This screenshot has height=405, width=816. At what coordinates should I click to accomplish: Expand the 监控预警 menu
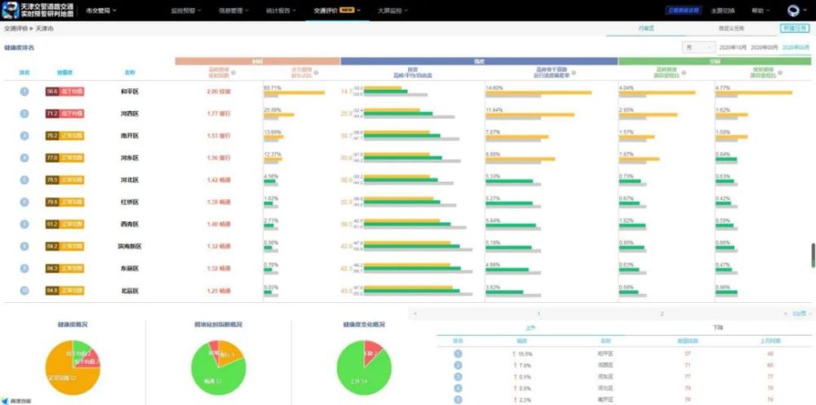186,11
